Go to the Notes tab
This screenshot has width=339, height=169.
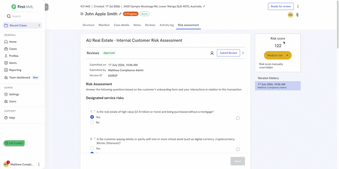[x=137, y=25]
